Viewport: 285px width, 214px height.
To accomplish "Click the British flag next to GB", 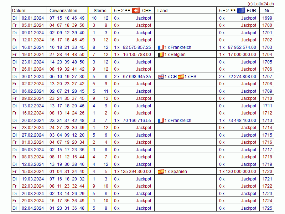I will 161,77.
